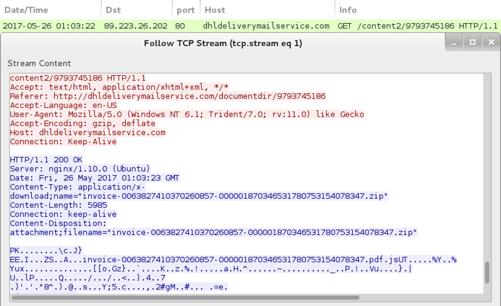Click the Date: Fri, 26 May 2017 line

click(x=95, y=178)
